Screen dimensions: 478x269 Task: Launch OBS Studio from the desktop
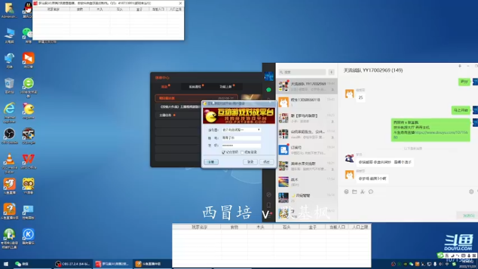point(9,136)
